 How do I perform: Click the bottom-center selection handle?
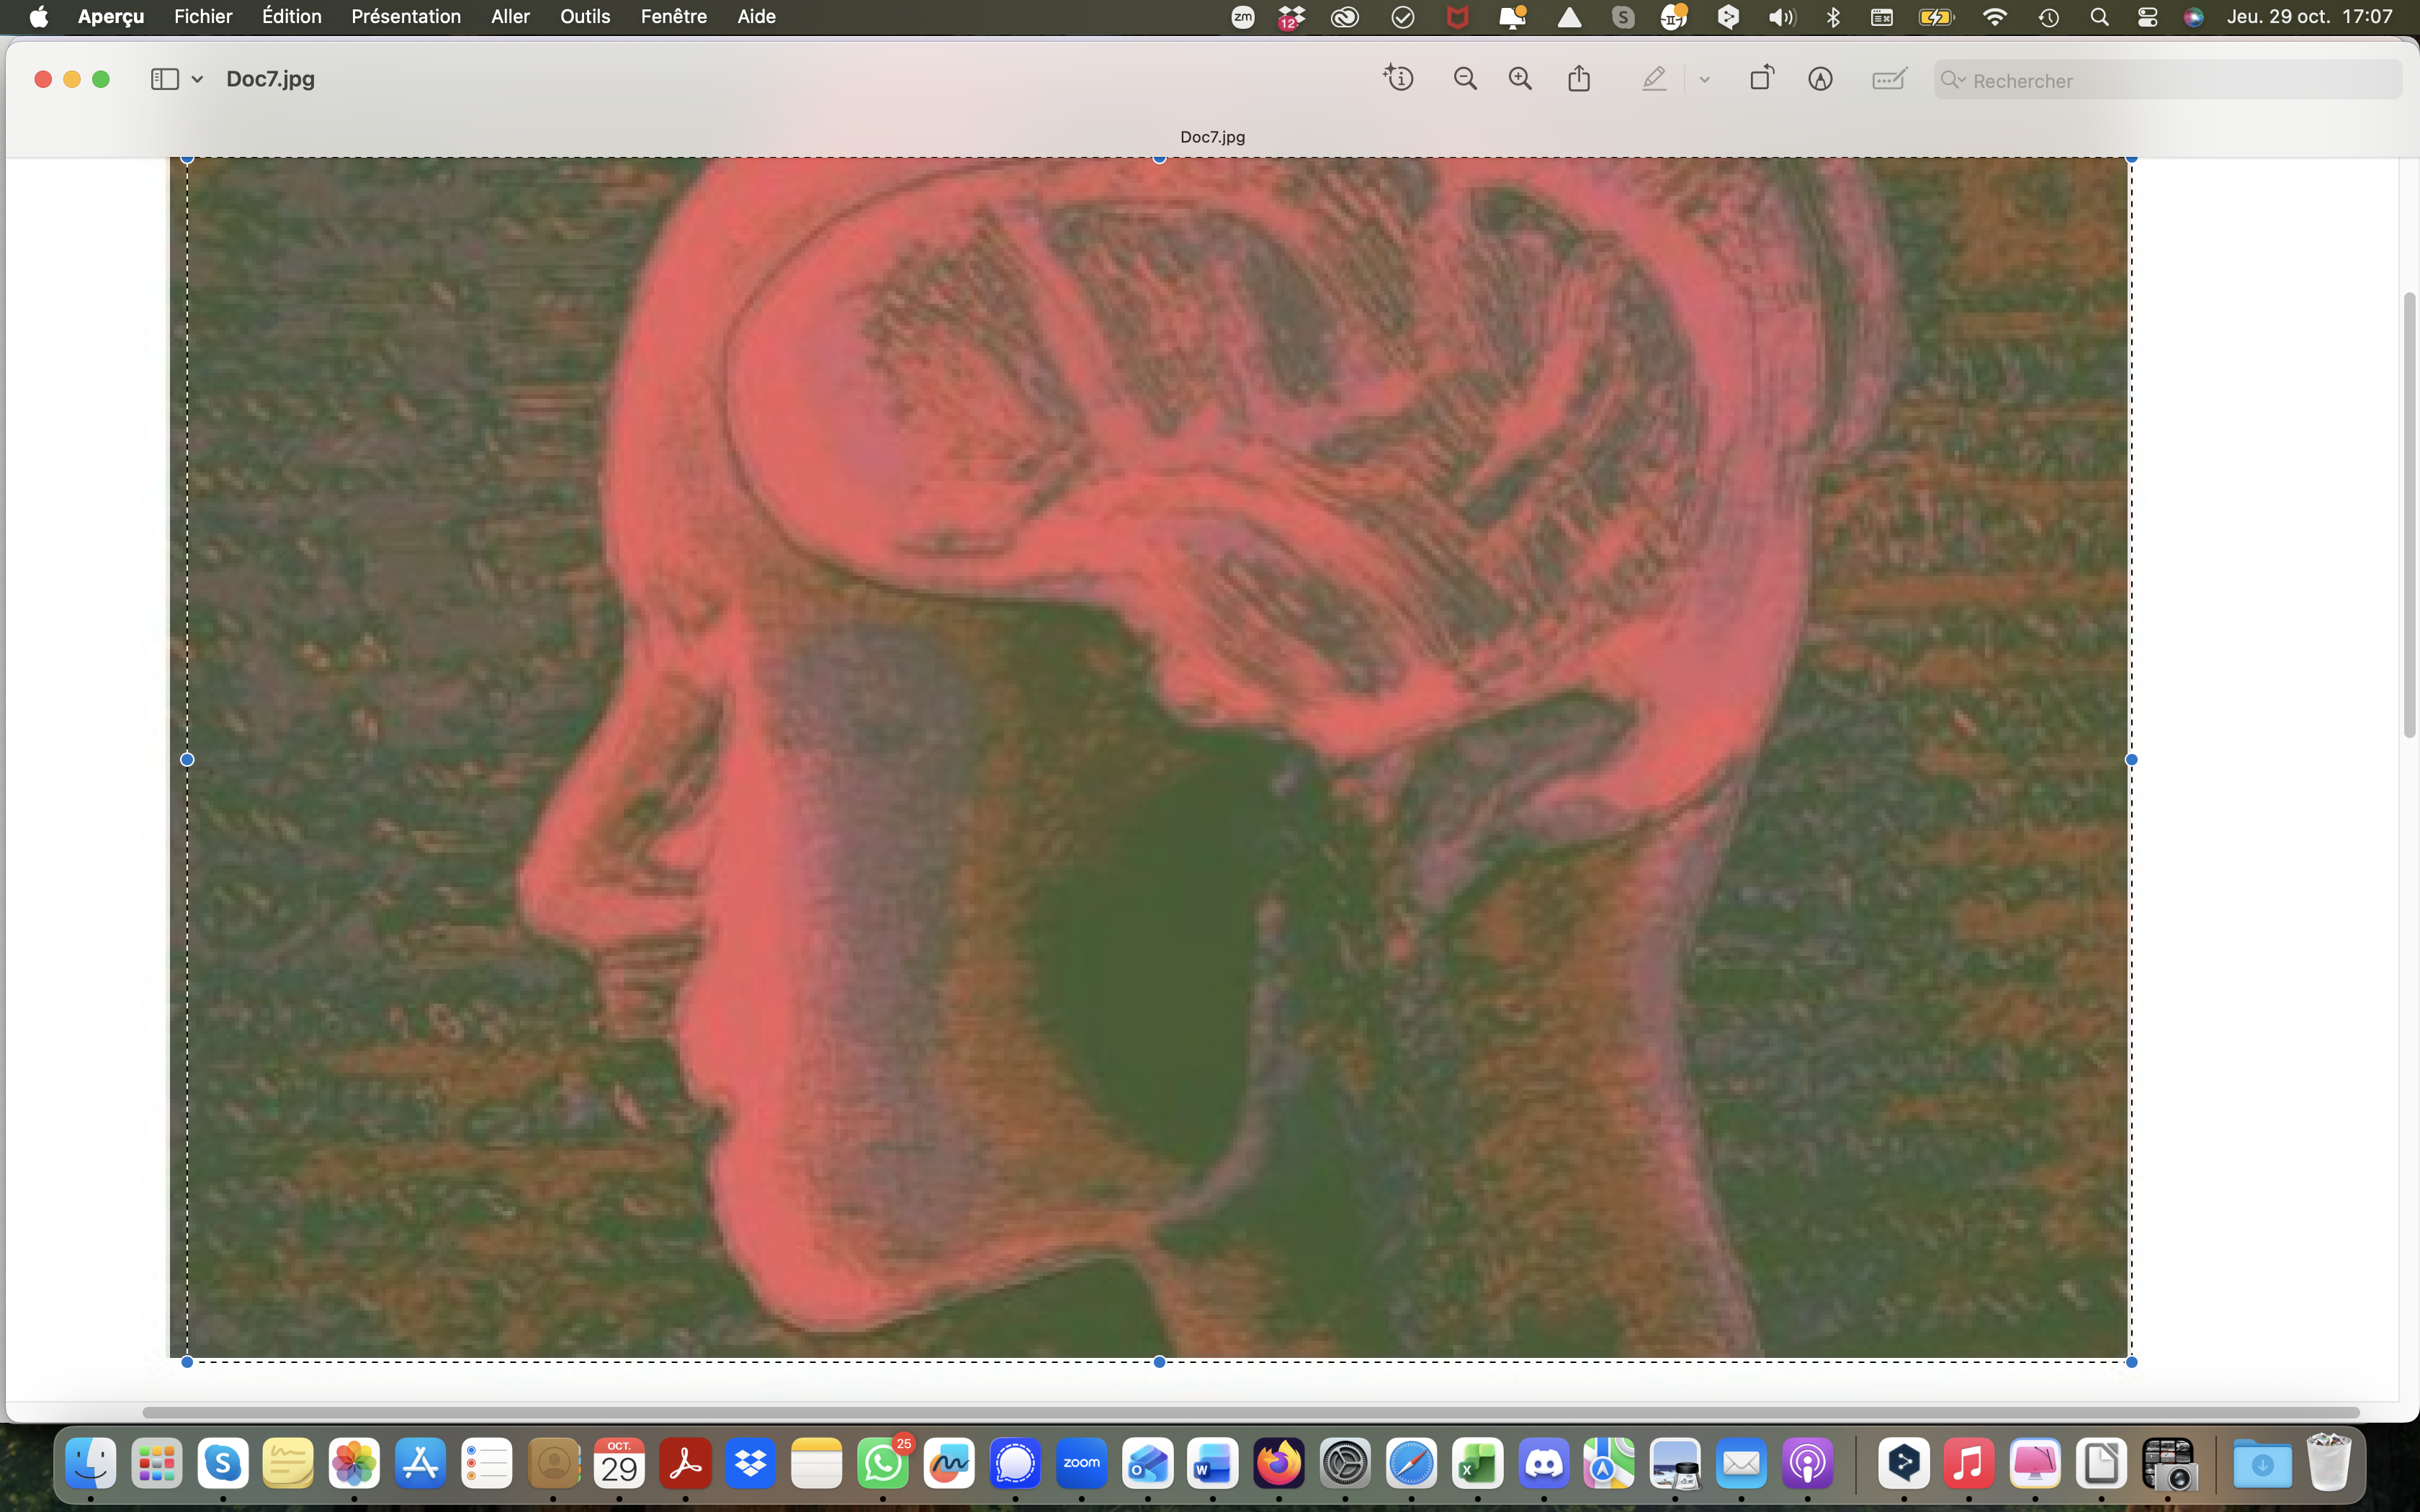[x=1159, y=1362]
